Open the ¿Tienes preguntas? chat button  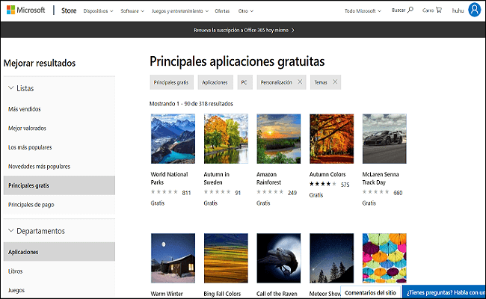tap(444, 292)
